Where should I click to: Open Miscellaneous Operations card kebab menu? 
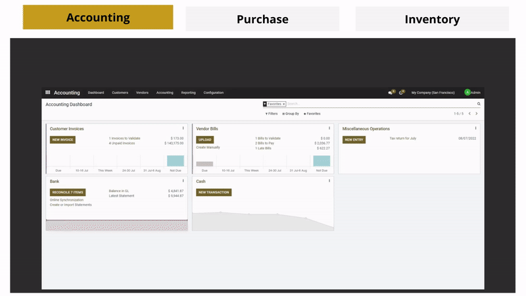coord(475,128)
